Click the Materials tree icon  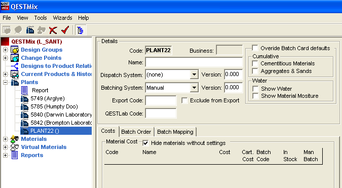pyautogui.click(x=15, y=139)
